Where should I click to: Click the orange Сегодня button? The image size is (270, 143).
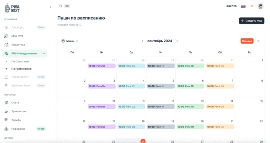[x=247, y=41]
